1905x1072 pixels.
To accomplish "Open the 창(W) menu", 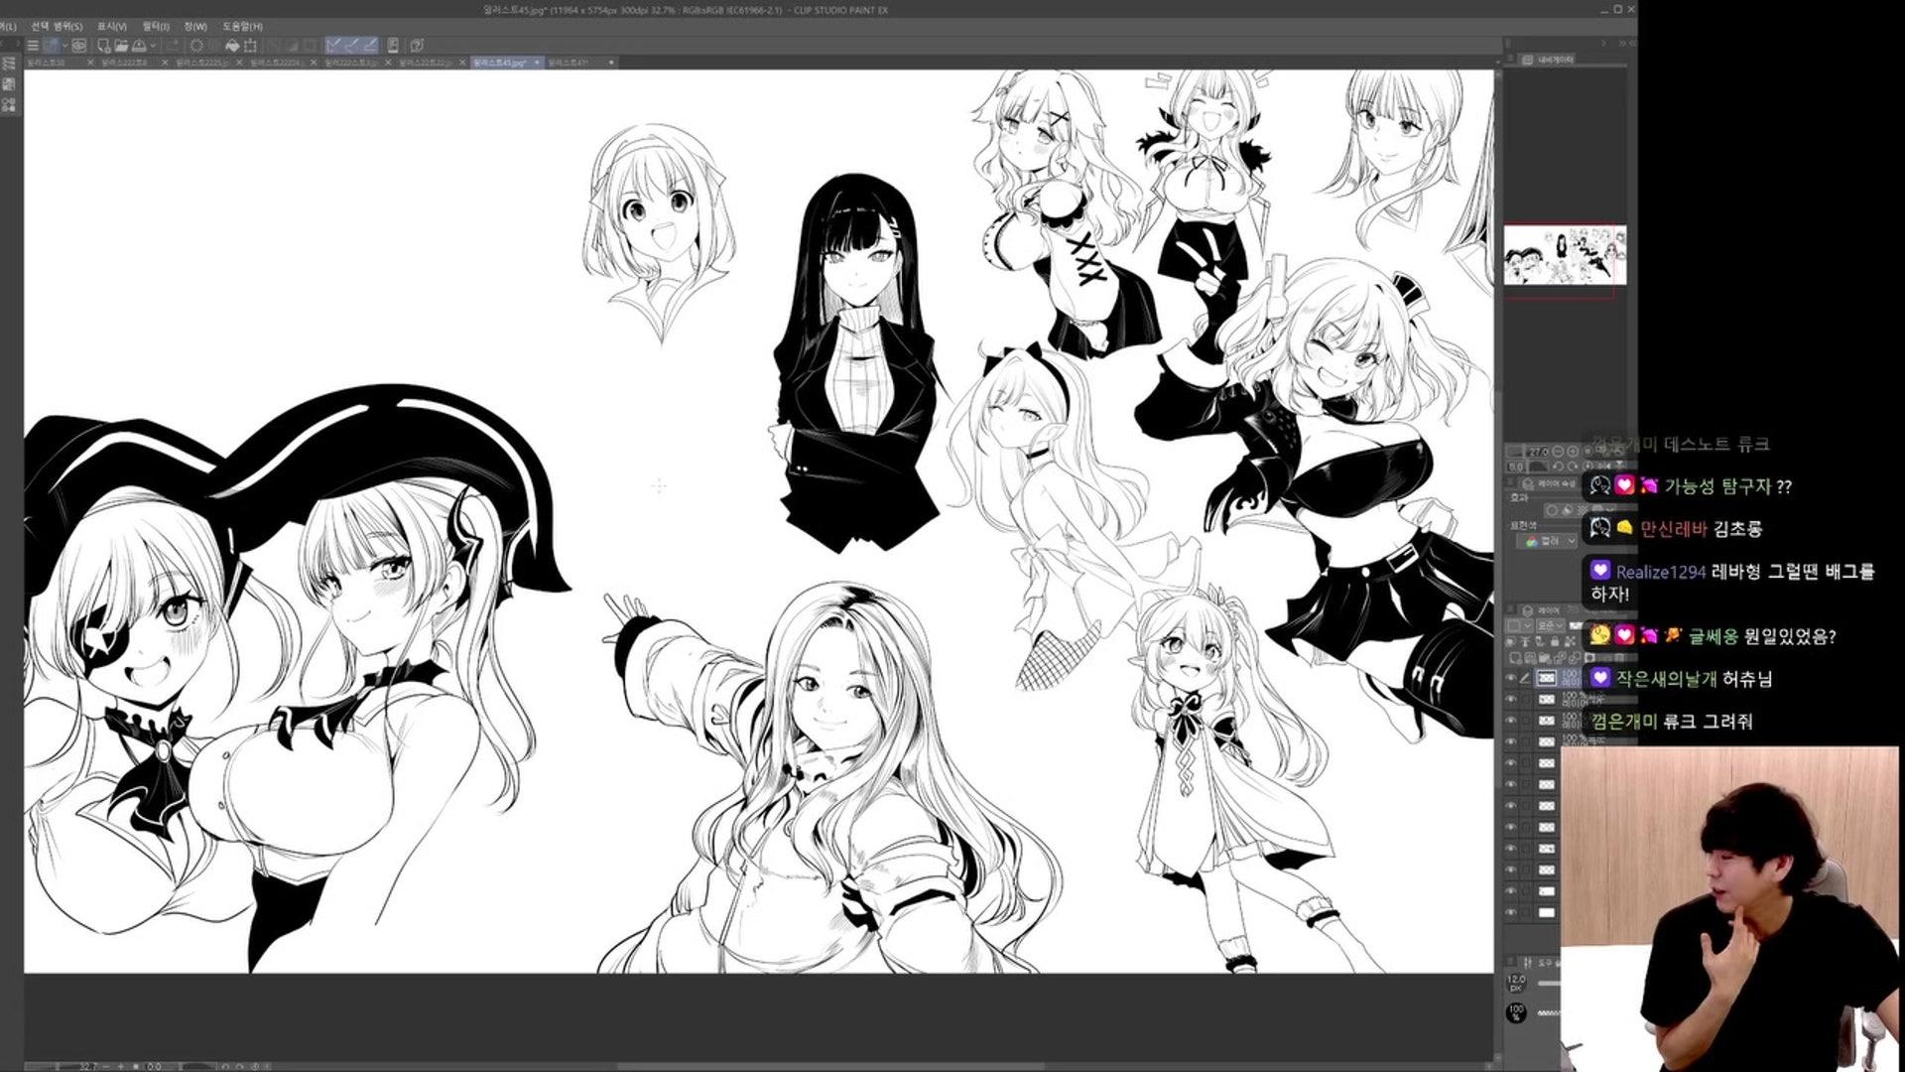I will (x=195, y=26).
